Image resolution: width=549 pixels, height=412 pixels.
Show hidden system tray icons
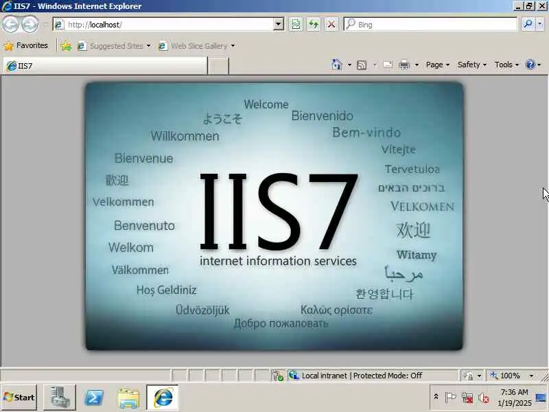pyautogui.click(x=436, y=397)
